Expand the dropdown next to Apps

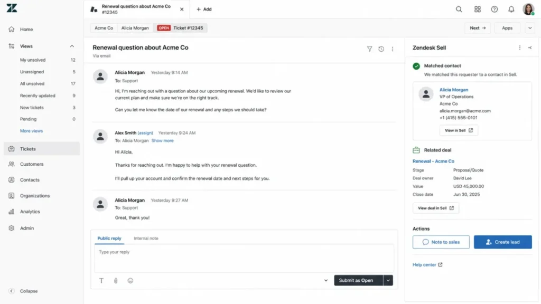click(x=530, y=28)
